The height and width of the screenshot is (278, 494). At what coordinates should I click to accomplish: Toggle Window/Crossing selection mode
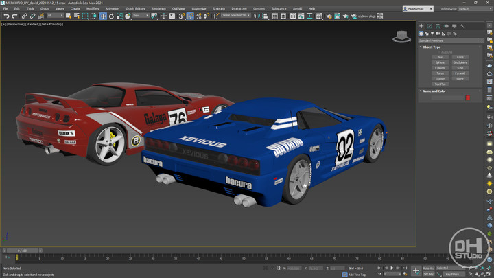click(93, 16)
